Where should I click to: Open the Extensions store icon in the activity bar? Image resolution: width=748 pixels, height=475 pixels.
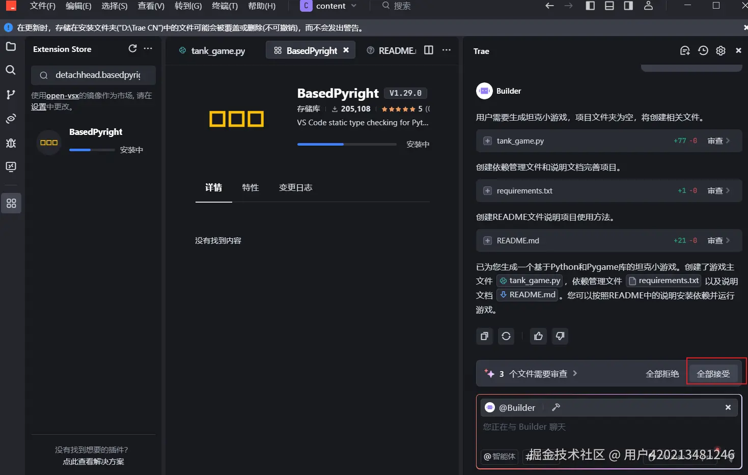click(11, 204)
